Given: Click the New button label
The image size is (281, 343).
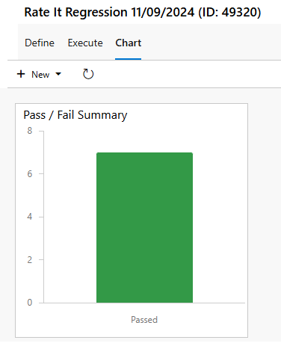Looking at the screenshot, I should coord(40,75).
